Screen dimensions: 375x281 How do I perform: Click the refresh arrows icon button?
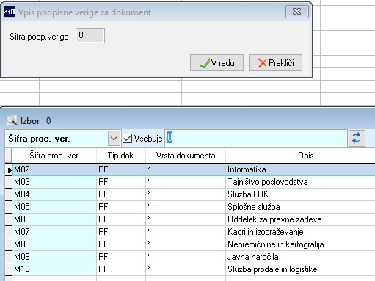point(357,138)
